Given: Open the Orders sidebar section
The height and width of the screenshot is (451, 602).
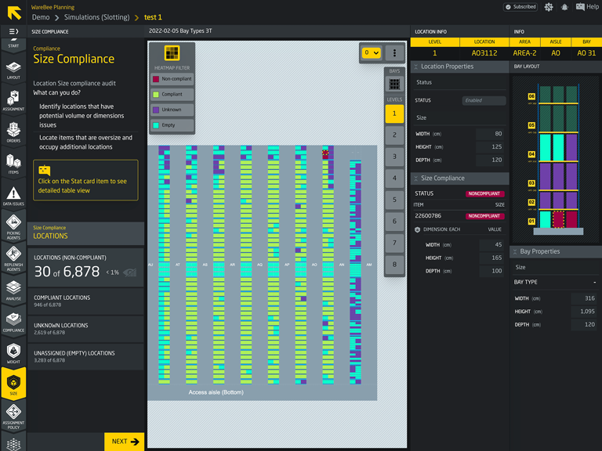Looking at the screenshot, I should coord(13,132).
